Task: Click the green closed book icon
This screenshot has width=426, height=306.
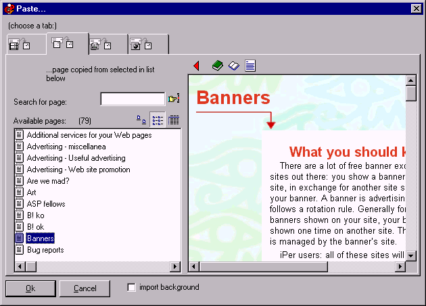Action: pos(217,66)
